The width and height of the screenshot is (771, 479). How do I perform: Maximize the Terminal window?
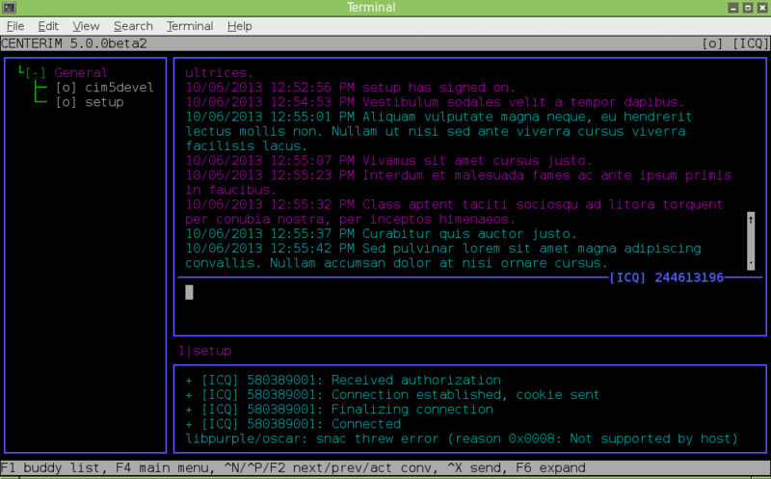coord(748,8)
